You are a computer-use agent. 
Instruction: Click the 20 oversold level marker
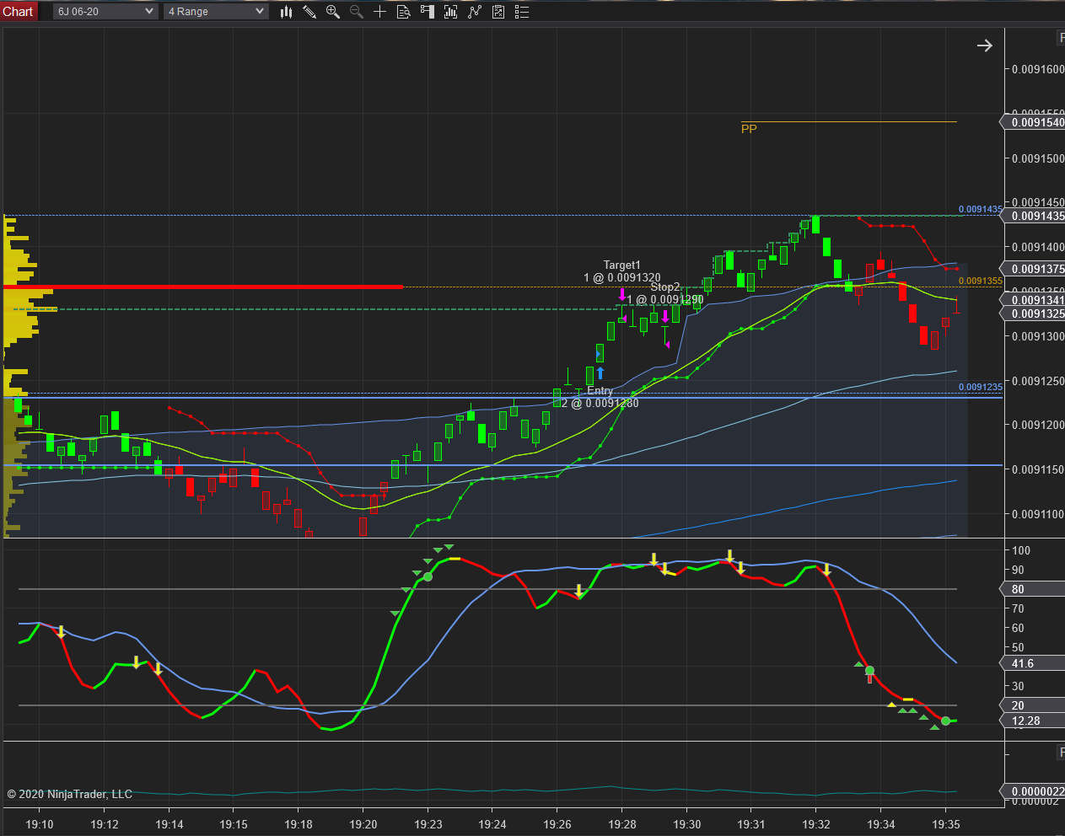click(1035, 705)
